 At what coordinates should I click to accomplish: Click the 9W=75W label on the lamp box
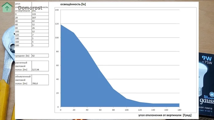click(207, 60)
